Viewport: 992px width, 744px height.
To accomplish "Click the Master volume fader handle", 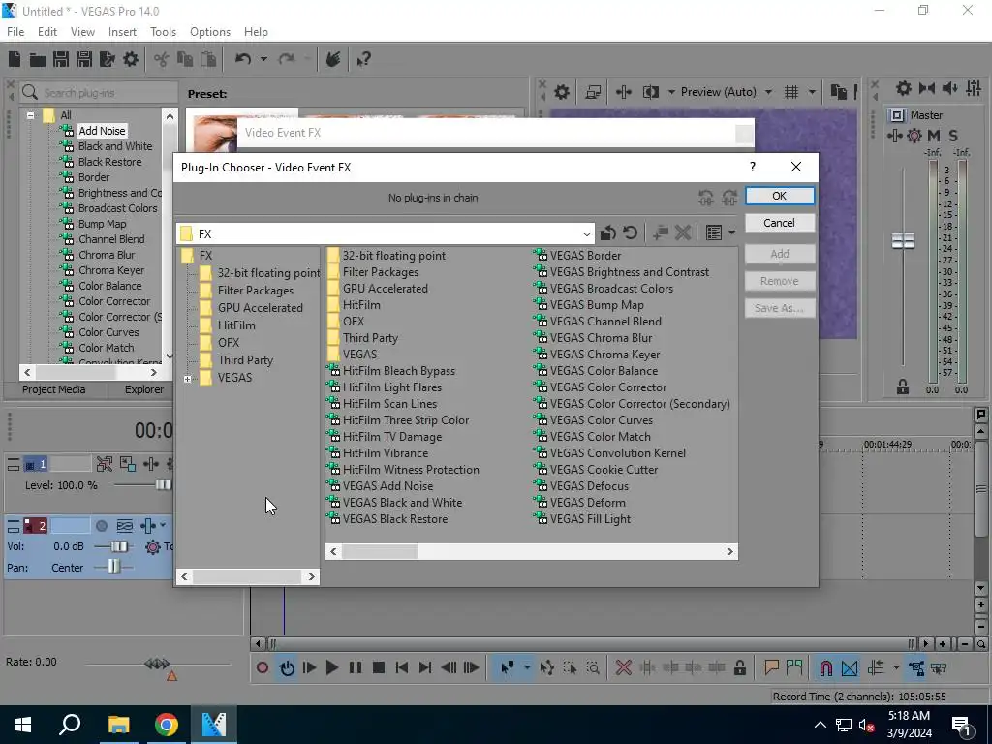I will [x=903, y=240].
